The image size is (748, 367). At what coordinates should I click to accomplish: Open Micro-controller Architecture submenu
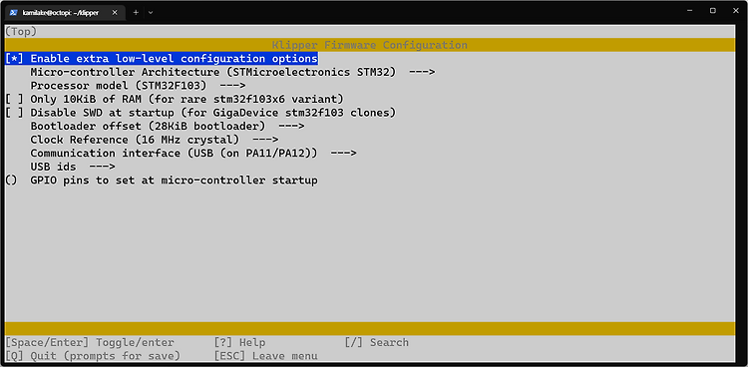232,72
